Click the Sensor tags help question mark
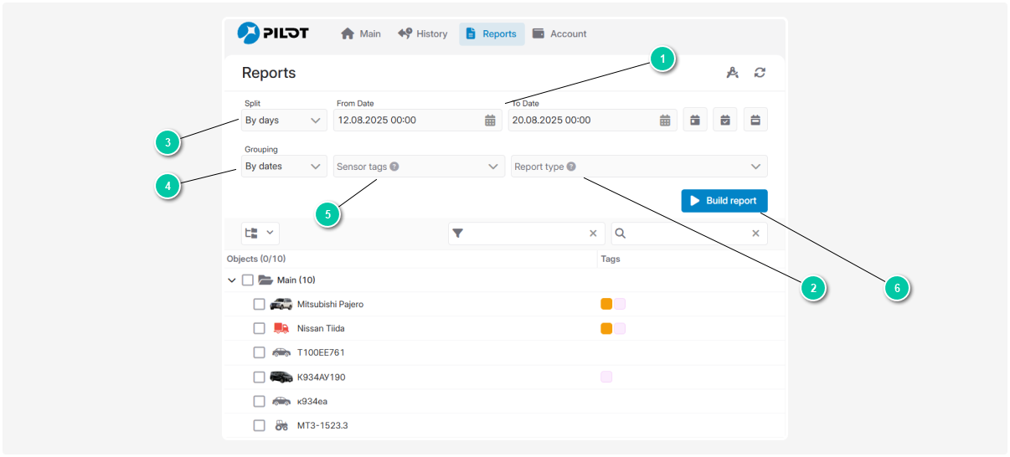 point(394,167)
